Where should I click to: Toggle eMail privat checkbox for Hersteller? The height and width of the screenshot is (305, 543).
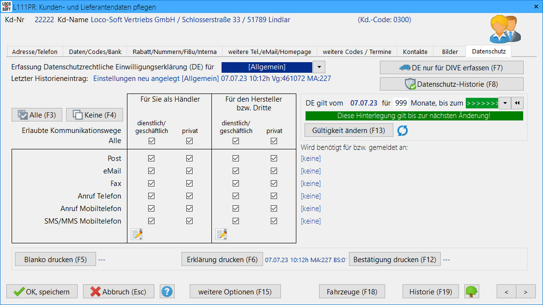click(x=274, y=171)
